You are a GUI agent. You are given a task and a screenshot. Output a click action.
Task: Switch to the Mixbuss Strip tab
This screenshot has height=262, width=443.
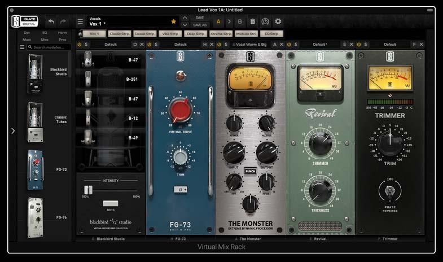[246, 34]
